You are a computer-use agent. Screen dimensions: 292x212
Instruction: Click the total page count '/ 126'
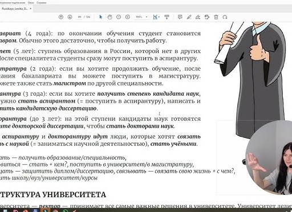click(87, 17)
